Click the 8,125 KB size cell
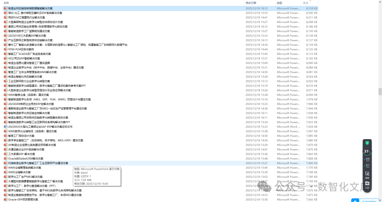This screenshot has width=382, height=202. 312,49
